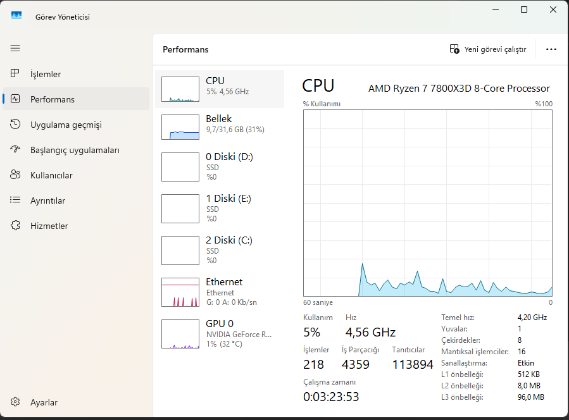The height and width of the screenshot is (420, 569).
Task: Open the İşlemler section icon
Action: 16,74
